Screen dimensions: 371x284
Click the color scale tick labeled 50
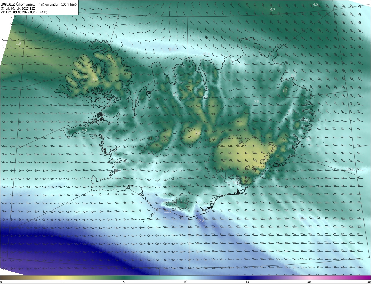pyautogui.click(x=369, y=282)
